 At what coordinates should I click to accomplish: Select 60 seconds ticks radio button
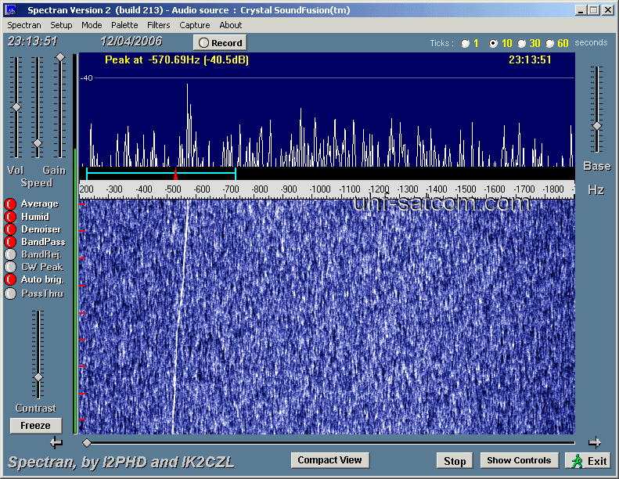[x=549, y=43]
